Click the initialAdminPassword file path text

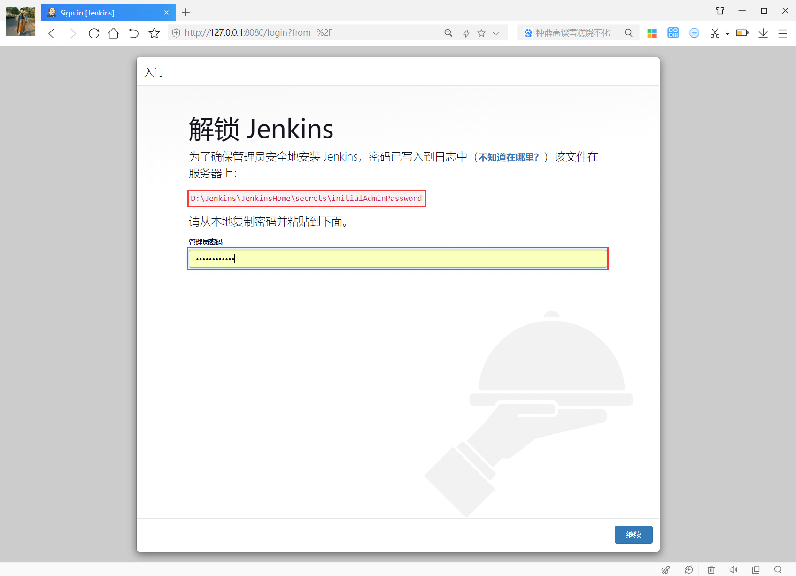click(306, 198)
